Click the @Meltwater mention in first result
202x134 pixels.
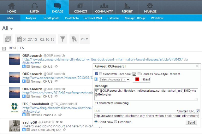pyautogui.click(x=32, y=63)
